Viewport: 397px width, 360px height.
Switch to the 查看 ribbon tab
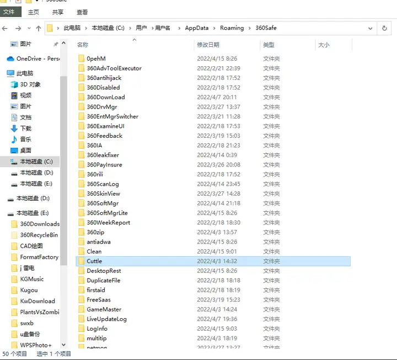[82, 12]
